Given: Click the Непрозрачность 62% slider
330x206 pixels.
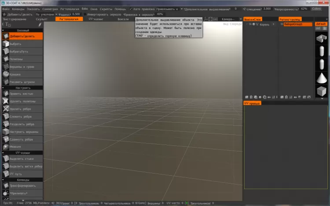Looking at the screenshot, I should click(x=304, y=9).
